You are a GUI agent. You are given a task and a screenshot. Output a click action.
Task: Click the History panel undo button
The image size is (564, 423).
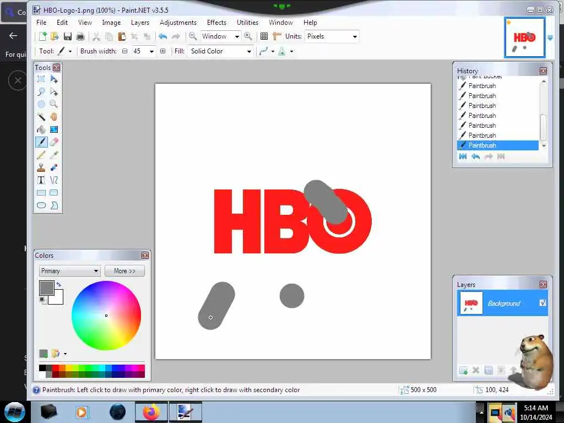coord(475,156)
